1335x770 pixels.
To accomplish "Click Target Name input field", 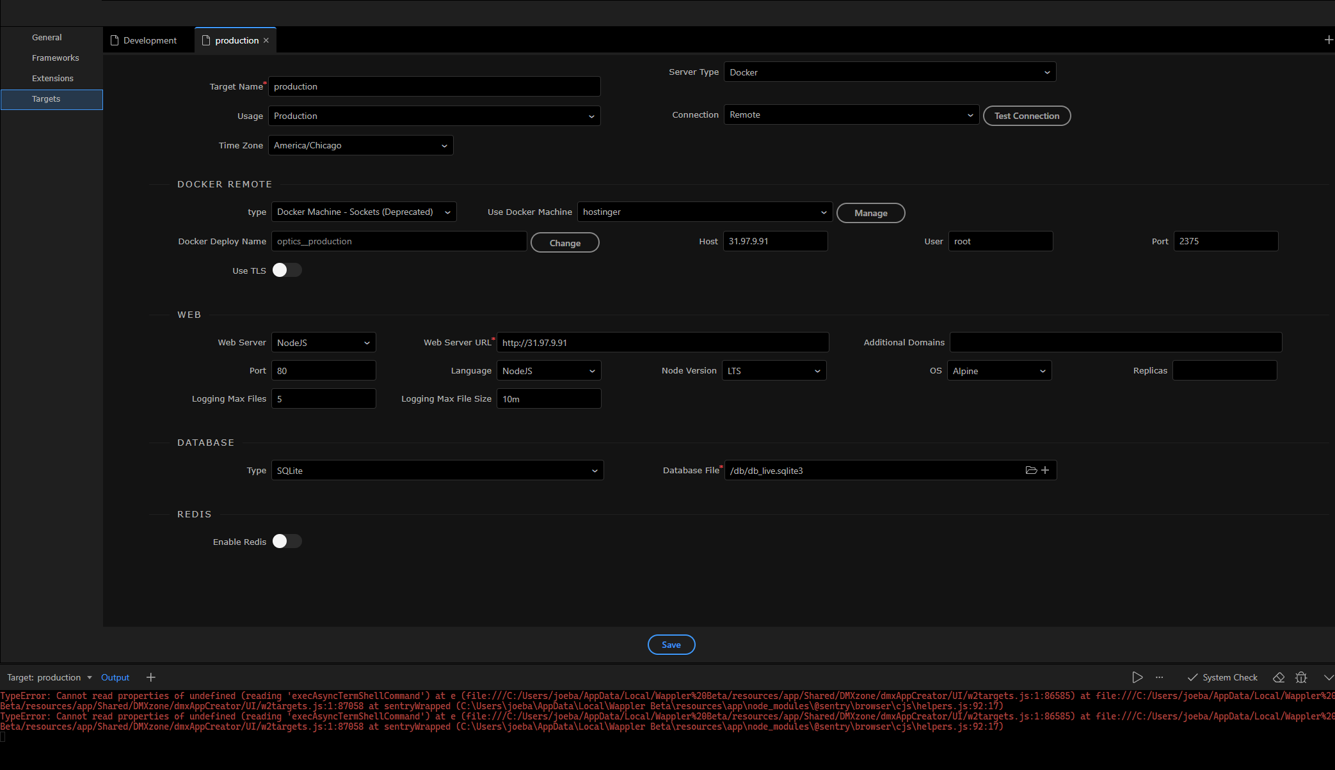I will (434, 86).
